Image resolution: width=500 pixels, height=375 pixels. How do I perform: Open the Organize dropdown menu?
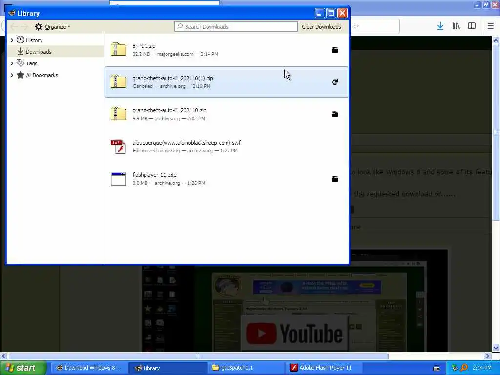[53, 27]
